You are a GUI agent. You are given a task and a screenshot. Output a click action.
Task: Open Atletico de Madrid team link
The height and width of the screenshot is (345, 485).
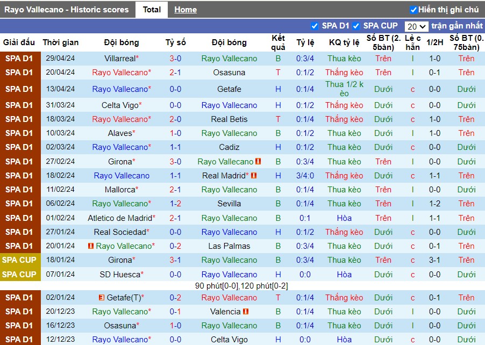click(120, 218)
